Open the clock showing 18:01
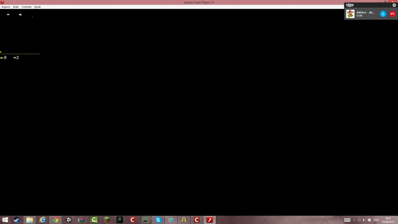This screenshot has width=398, height=224. (388, 220)
